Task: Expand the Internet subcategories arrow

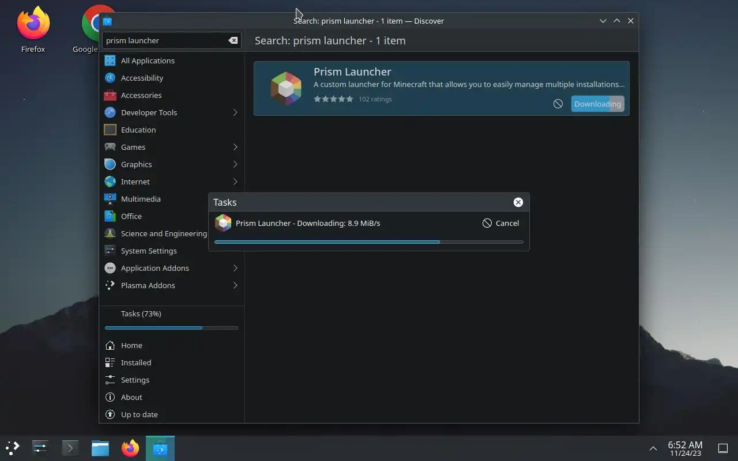Action: click(x=235, y=182)
